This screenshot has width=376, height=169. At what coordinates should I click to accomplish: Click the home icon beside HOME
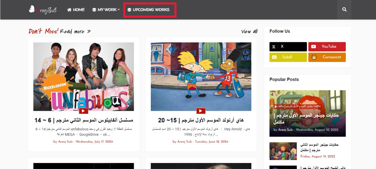click(x=70, y=10)
